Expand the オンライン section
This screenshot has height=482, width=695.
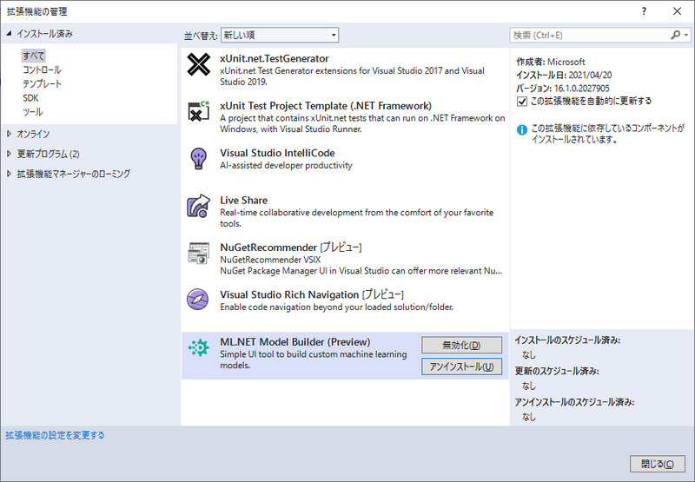9,134
